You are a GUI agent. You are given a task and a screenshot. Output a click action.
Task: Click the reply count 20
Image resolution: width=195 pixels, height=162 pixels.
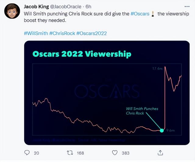(37, 153)
